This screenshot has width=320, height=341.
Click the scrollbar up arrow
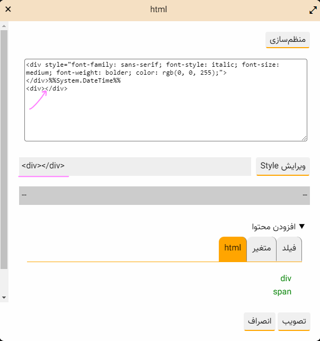(x=4, y=25)
